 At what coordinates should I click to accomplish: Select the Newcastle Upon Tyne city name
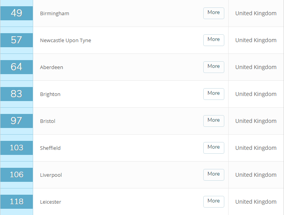coord(66,41)
